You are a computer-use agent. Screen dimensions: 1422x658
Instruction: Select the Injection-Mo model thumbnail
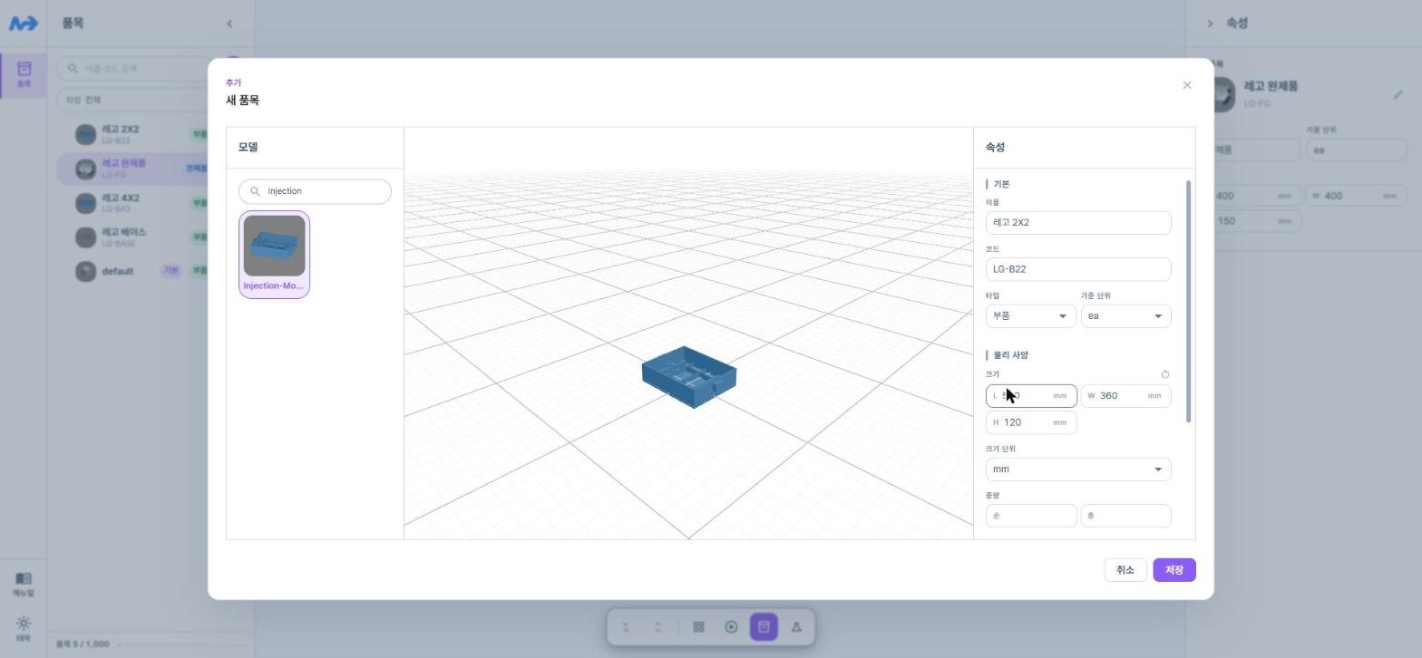(x=274, y=255)
